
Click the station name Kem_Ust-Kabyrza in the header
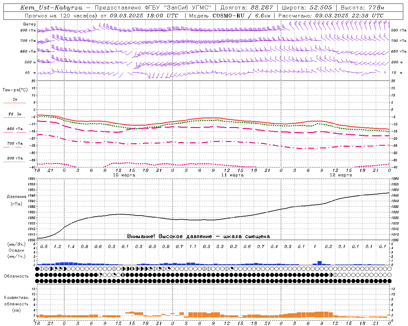point(51,8)
